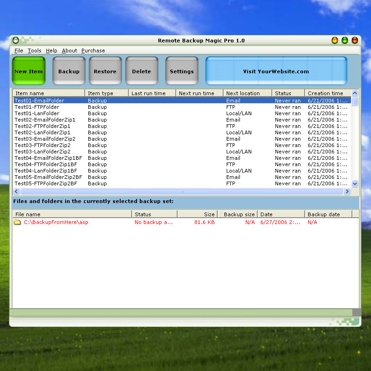This screenshot has width=371, height=371.
Task: Select the Backup toolbar button
Action: [69, 71]
